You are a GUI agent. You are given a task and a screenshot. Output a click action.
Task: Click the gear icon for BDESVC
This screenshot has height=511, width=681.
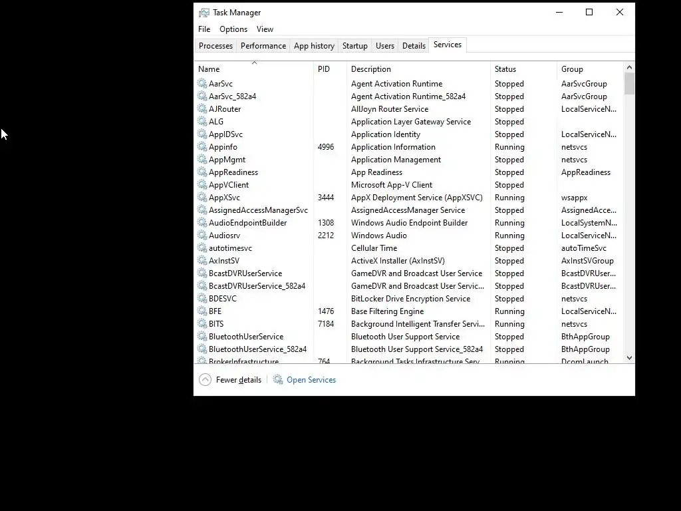pos(202,298)
